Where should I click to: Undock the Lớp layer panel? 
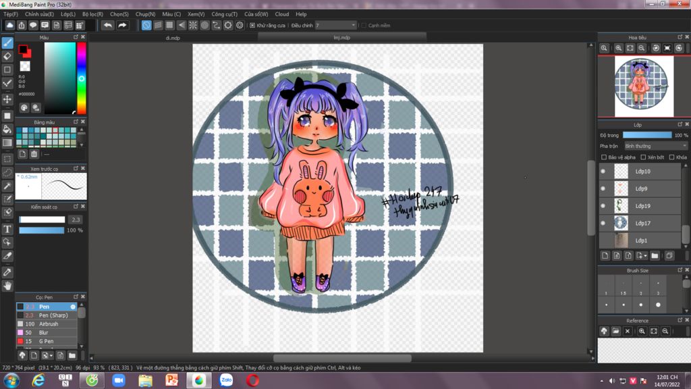680,124
